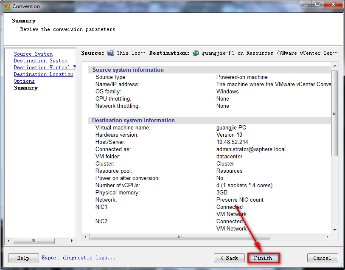The height and width of the screenshot is (270, 345).
Task: Open the Options step
Action: click(24, 81)
